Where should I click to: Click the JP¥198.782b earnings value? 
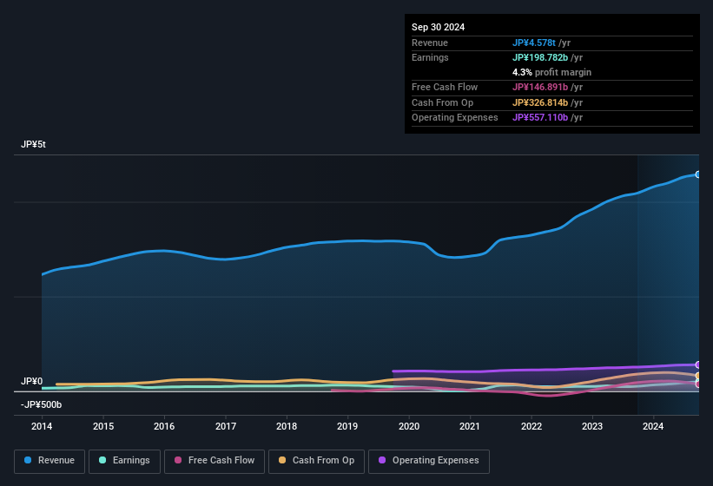click(x=540, y=57)
